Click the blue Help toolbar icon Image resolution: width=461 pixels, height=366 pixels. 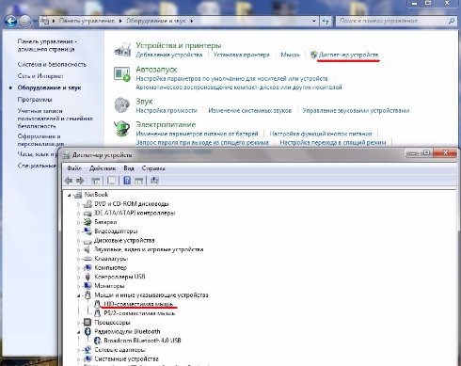click(x=127, y=181)
